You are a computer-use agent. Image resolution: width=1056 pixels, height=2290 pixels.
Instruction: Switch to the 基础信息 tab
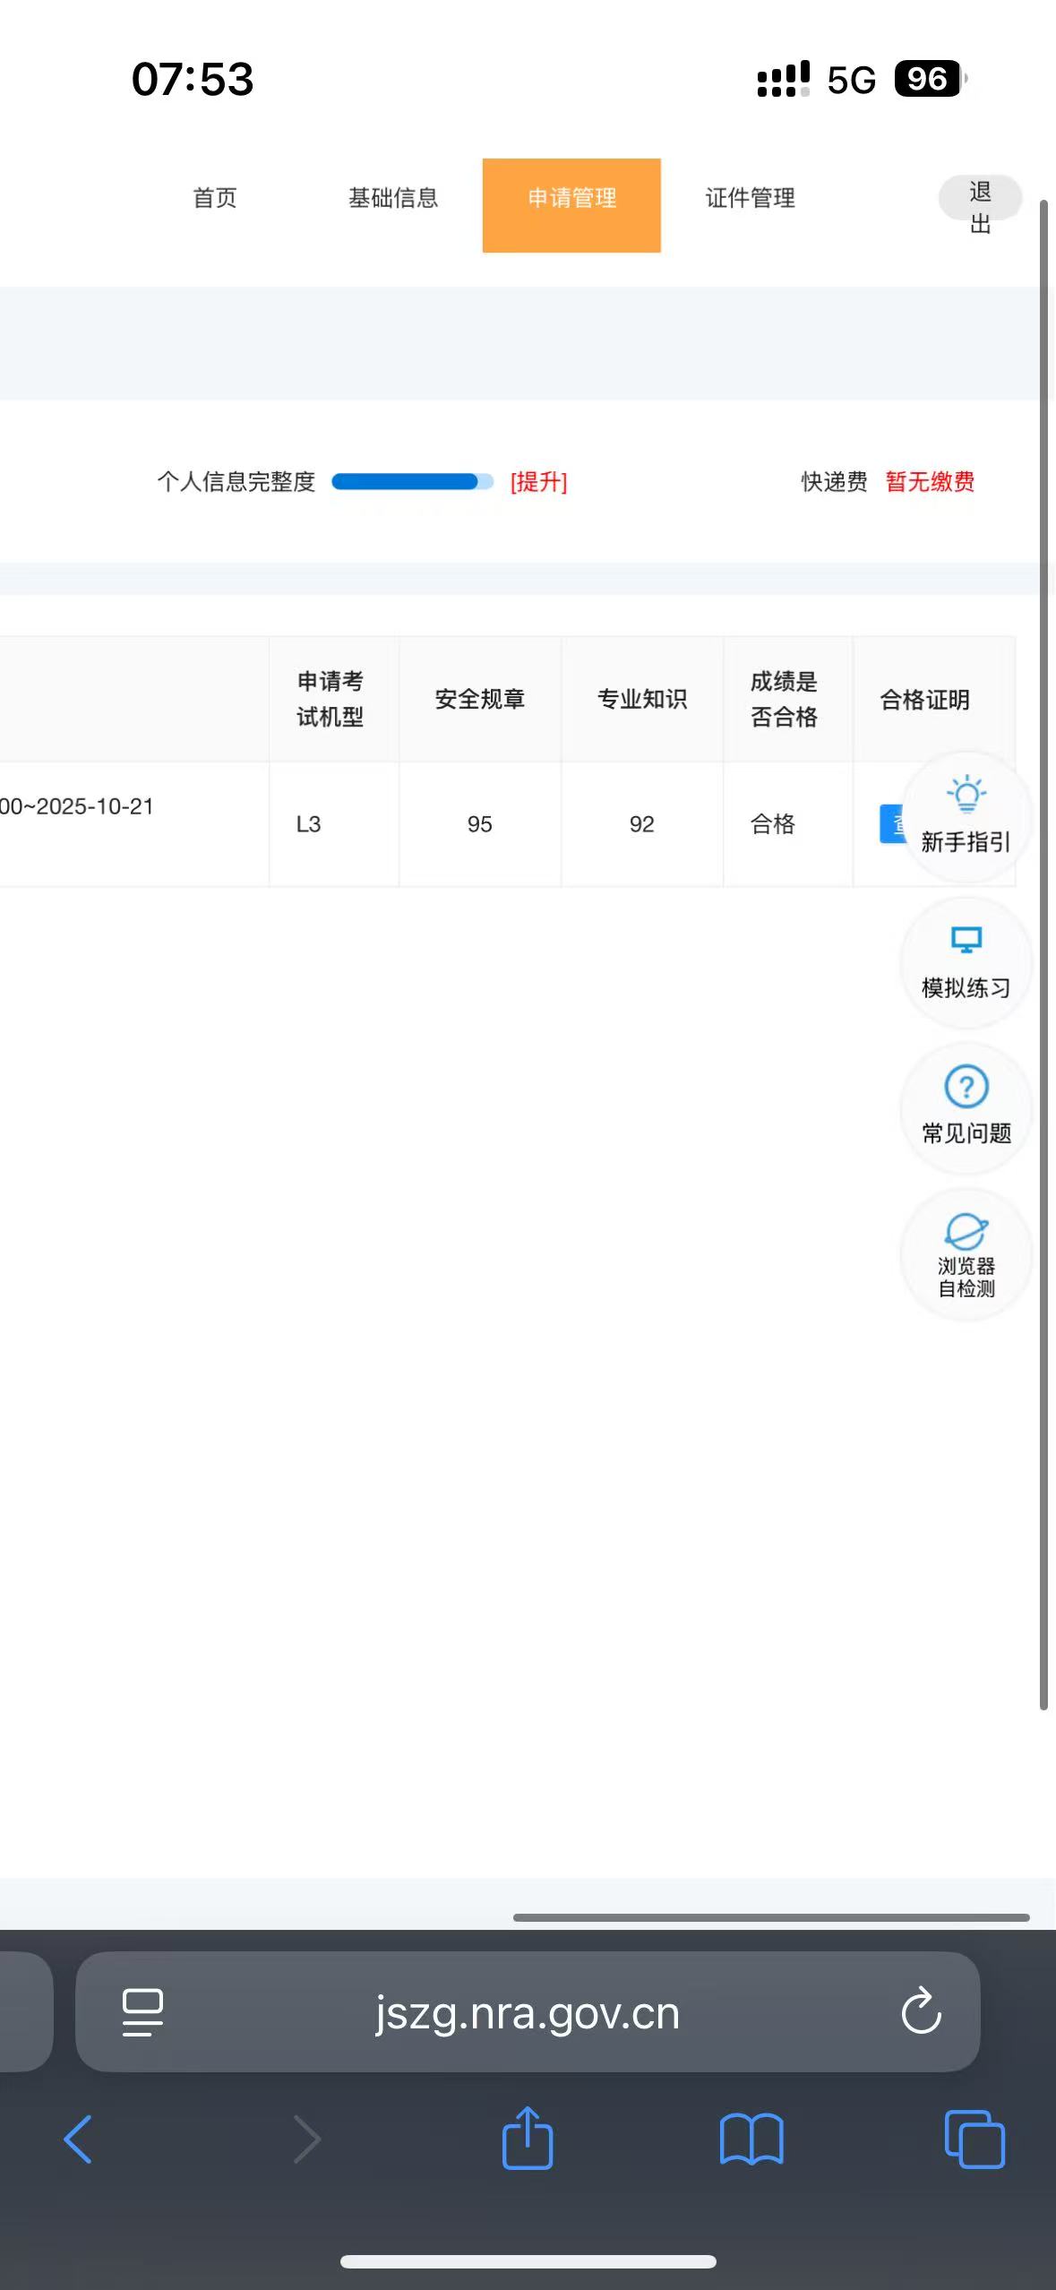[393, 198]
